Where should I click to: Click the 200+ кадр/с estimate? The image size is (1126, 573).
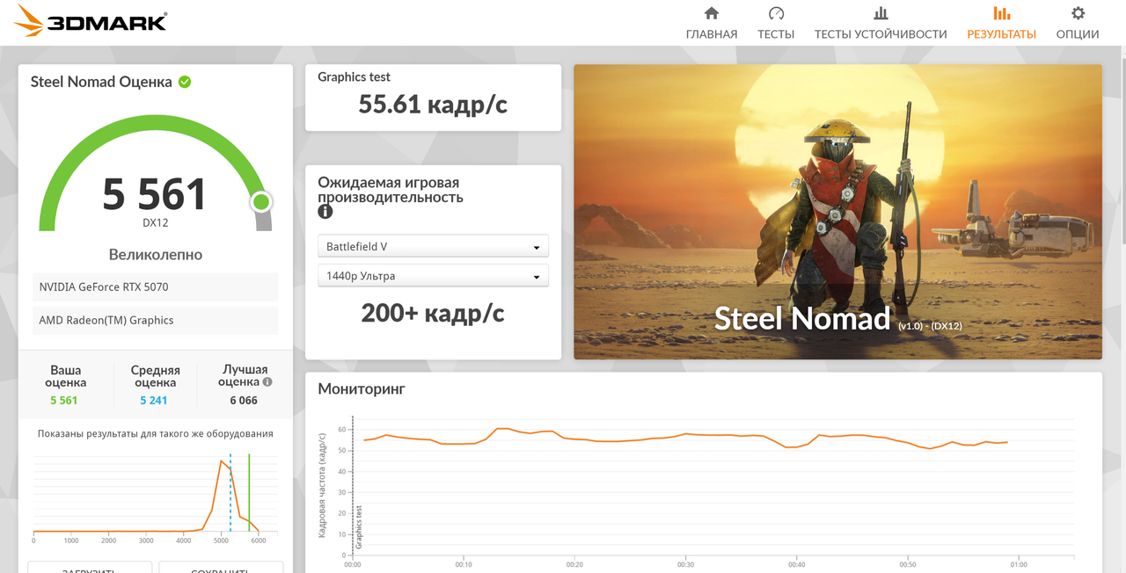click(433, 313)
